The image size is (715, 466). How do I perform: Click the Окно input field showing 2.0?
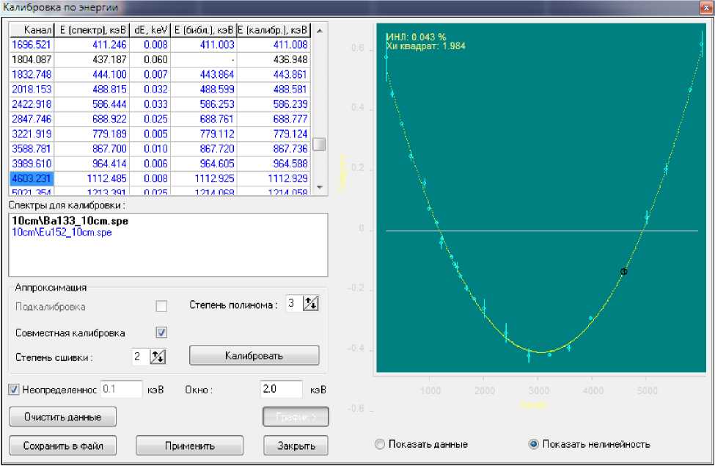pos(281,390)
